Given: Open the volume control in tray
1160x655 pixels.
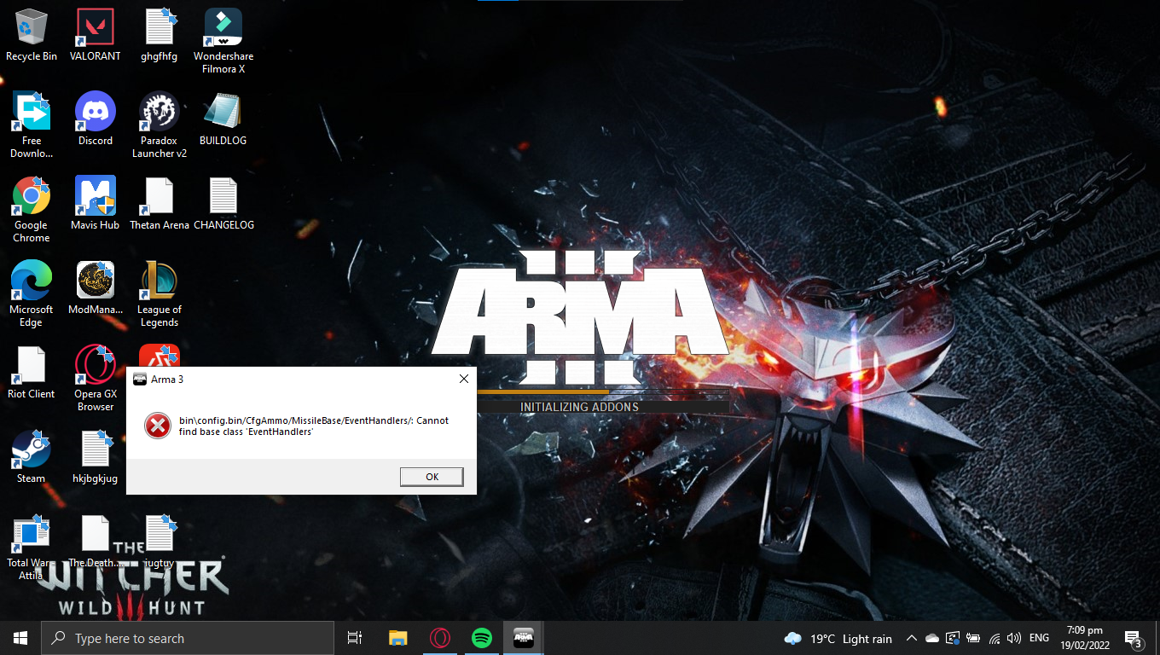Looking at the screenshot, I should (1014, 638).
